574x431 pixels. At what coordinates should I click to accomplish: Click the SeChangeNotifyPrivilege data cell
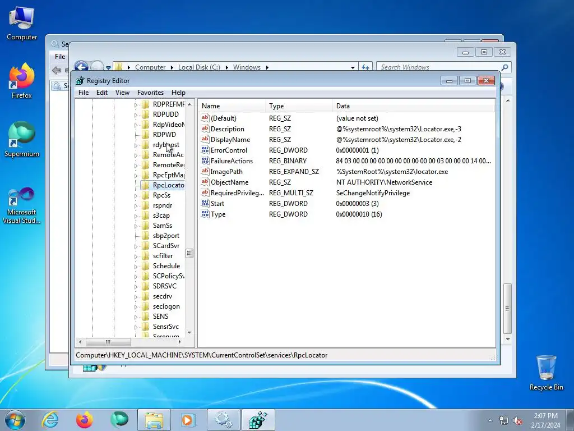pos(373,193)
